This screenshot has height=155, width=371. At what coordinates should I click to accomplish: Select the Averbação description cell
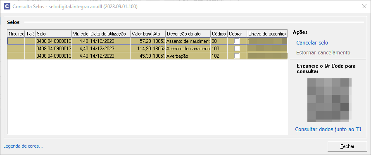pyautogui.click(x=188, y=56)
